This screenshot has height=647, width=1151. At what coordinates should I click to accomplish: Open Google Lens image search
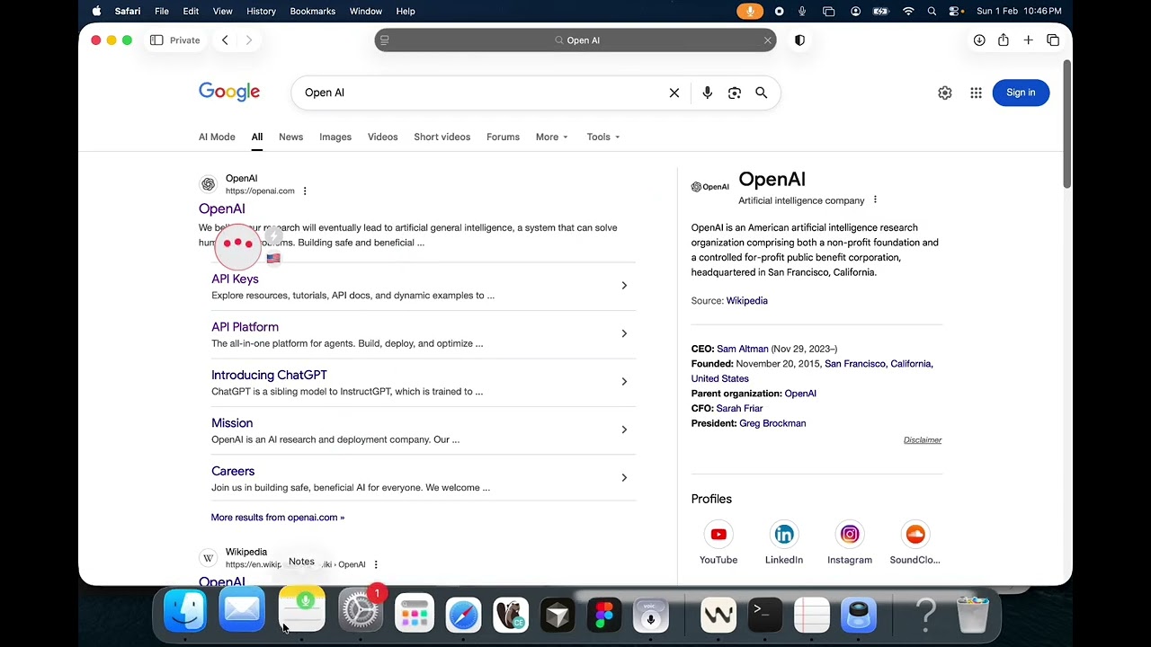tap(735, 93)
